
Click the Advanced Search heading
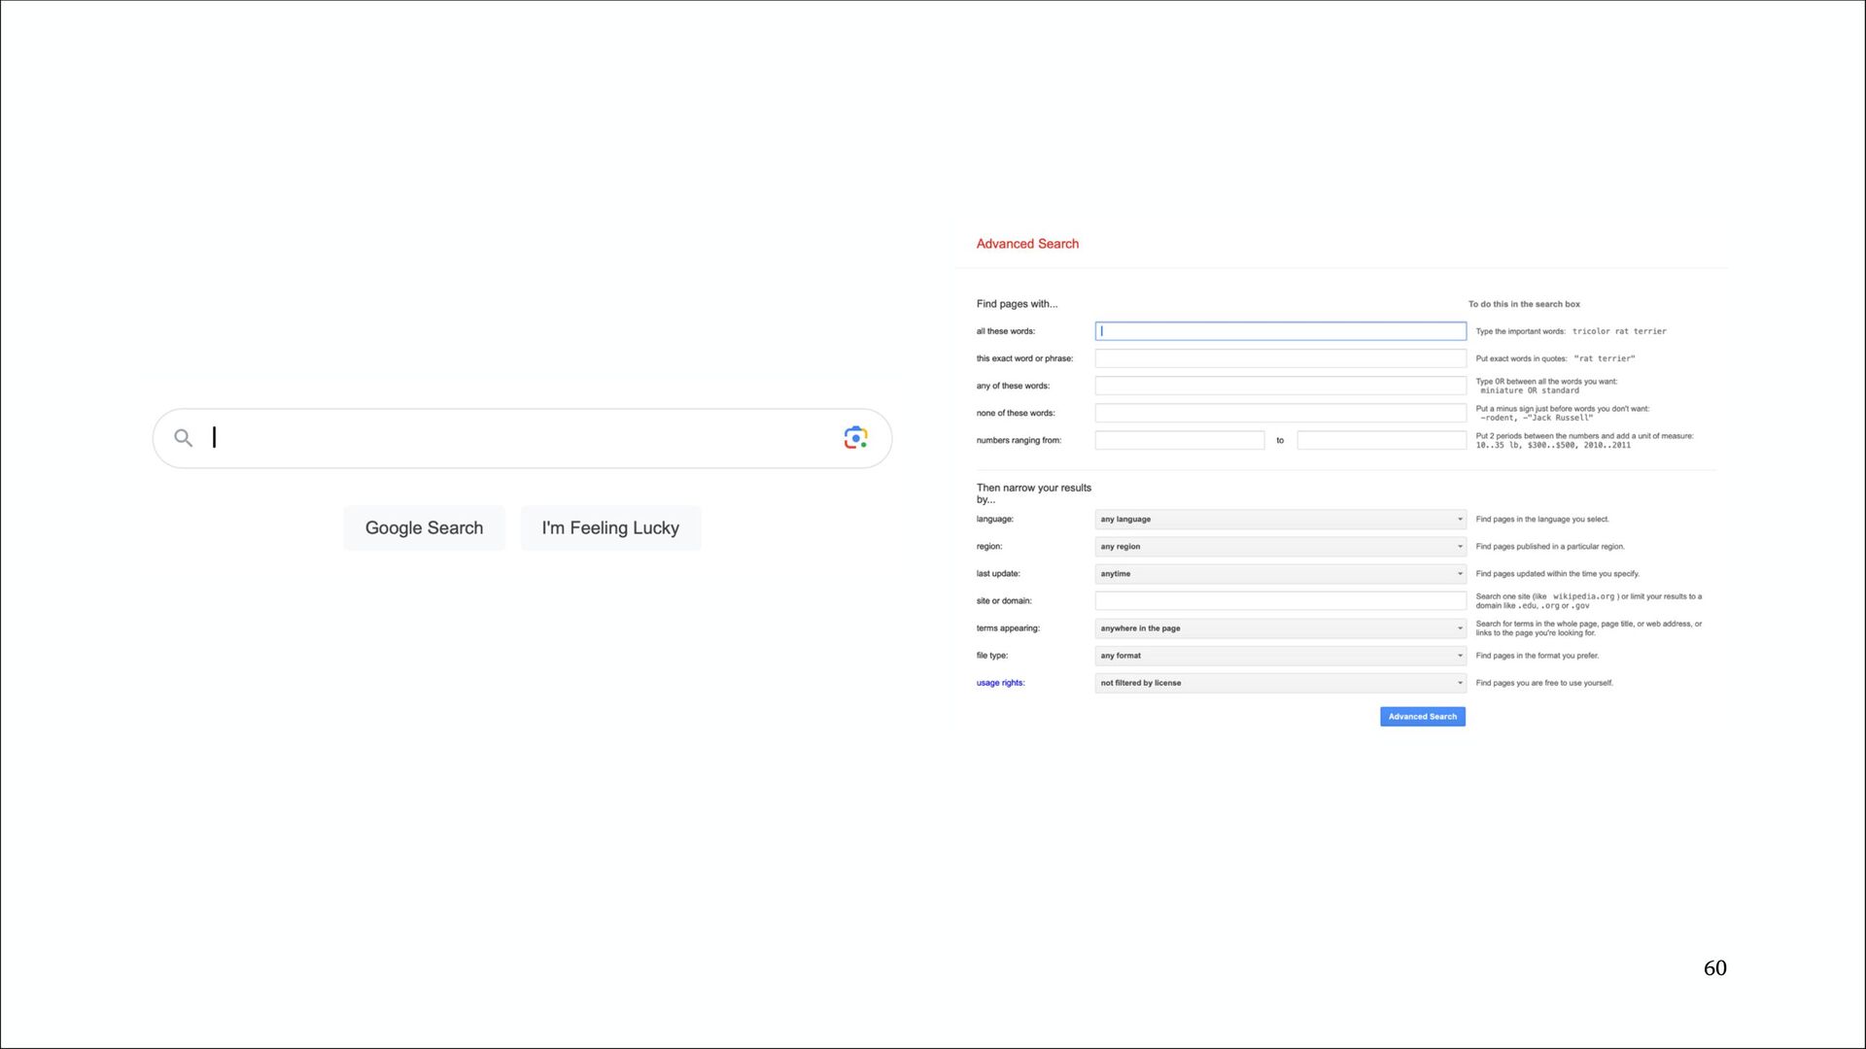(x=1027, y=244)
